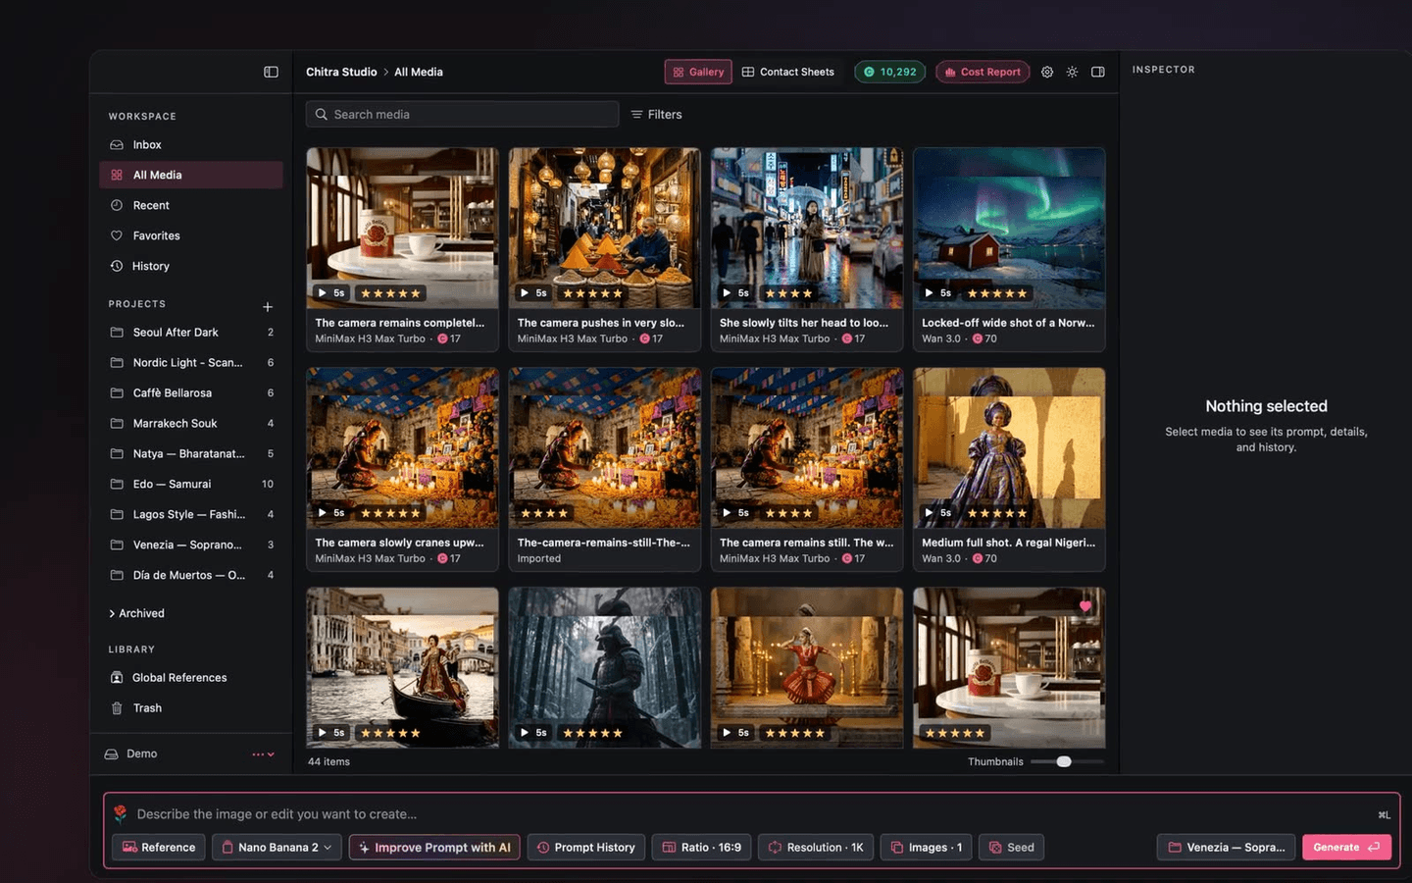The width and height of the screenshot is (1412, 883).
Task: Open the Nordic Light - Scan... project
Action: [191, 363]
